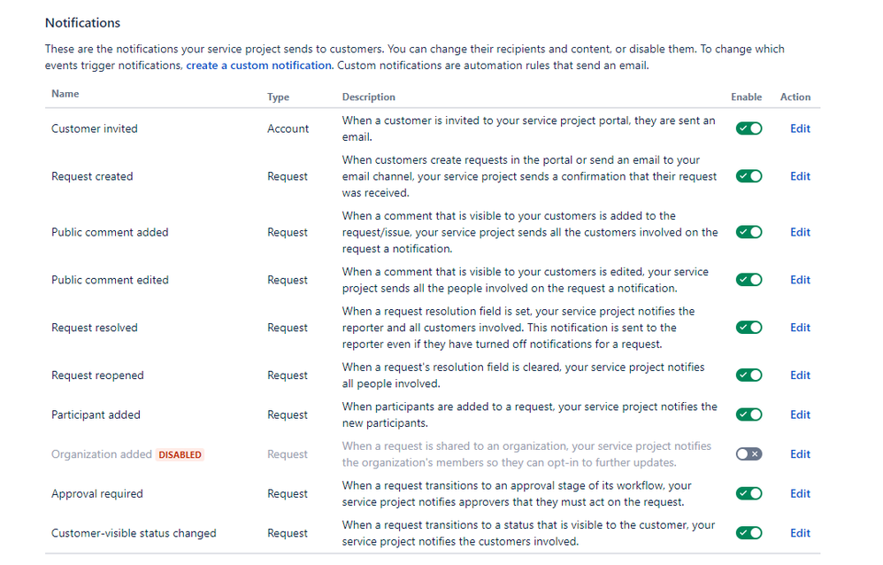The image size is (883, 565).
Task: Edit the Request resolved notification
Action: pyautogui.click(x=799, y=327)
